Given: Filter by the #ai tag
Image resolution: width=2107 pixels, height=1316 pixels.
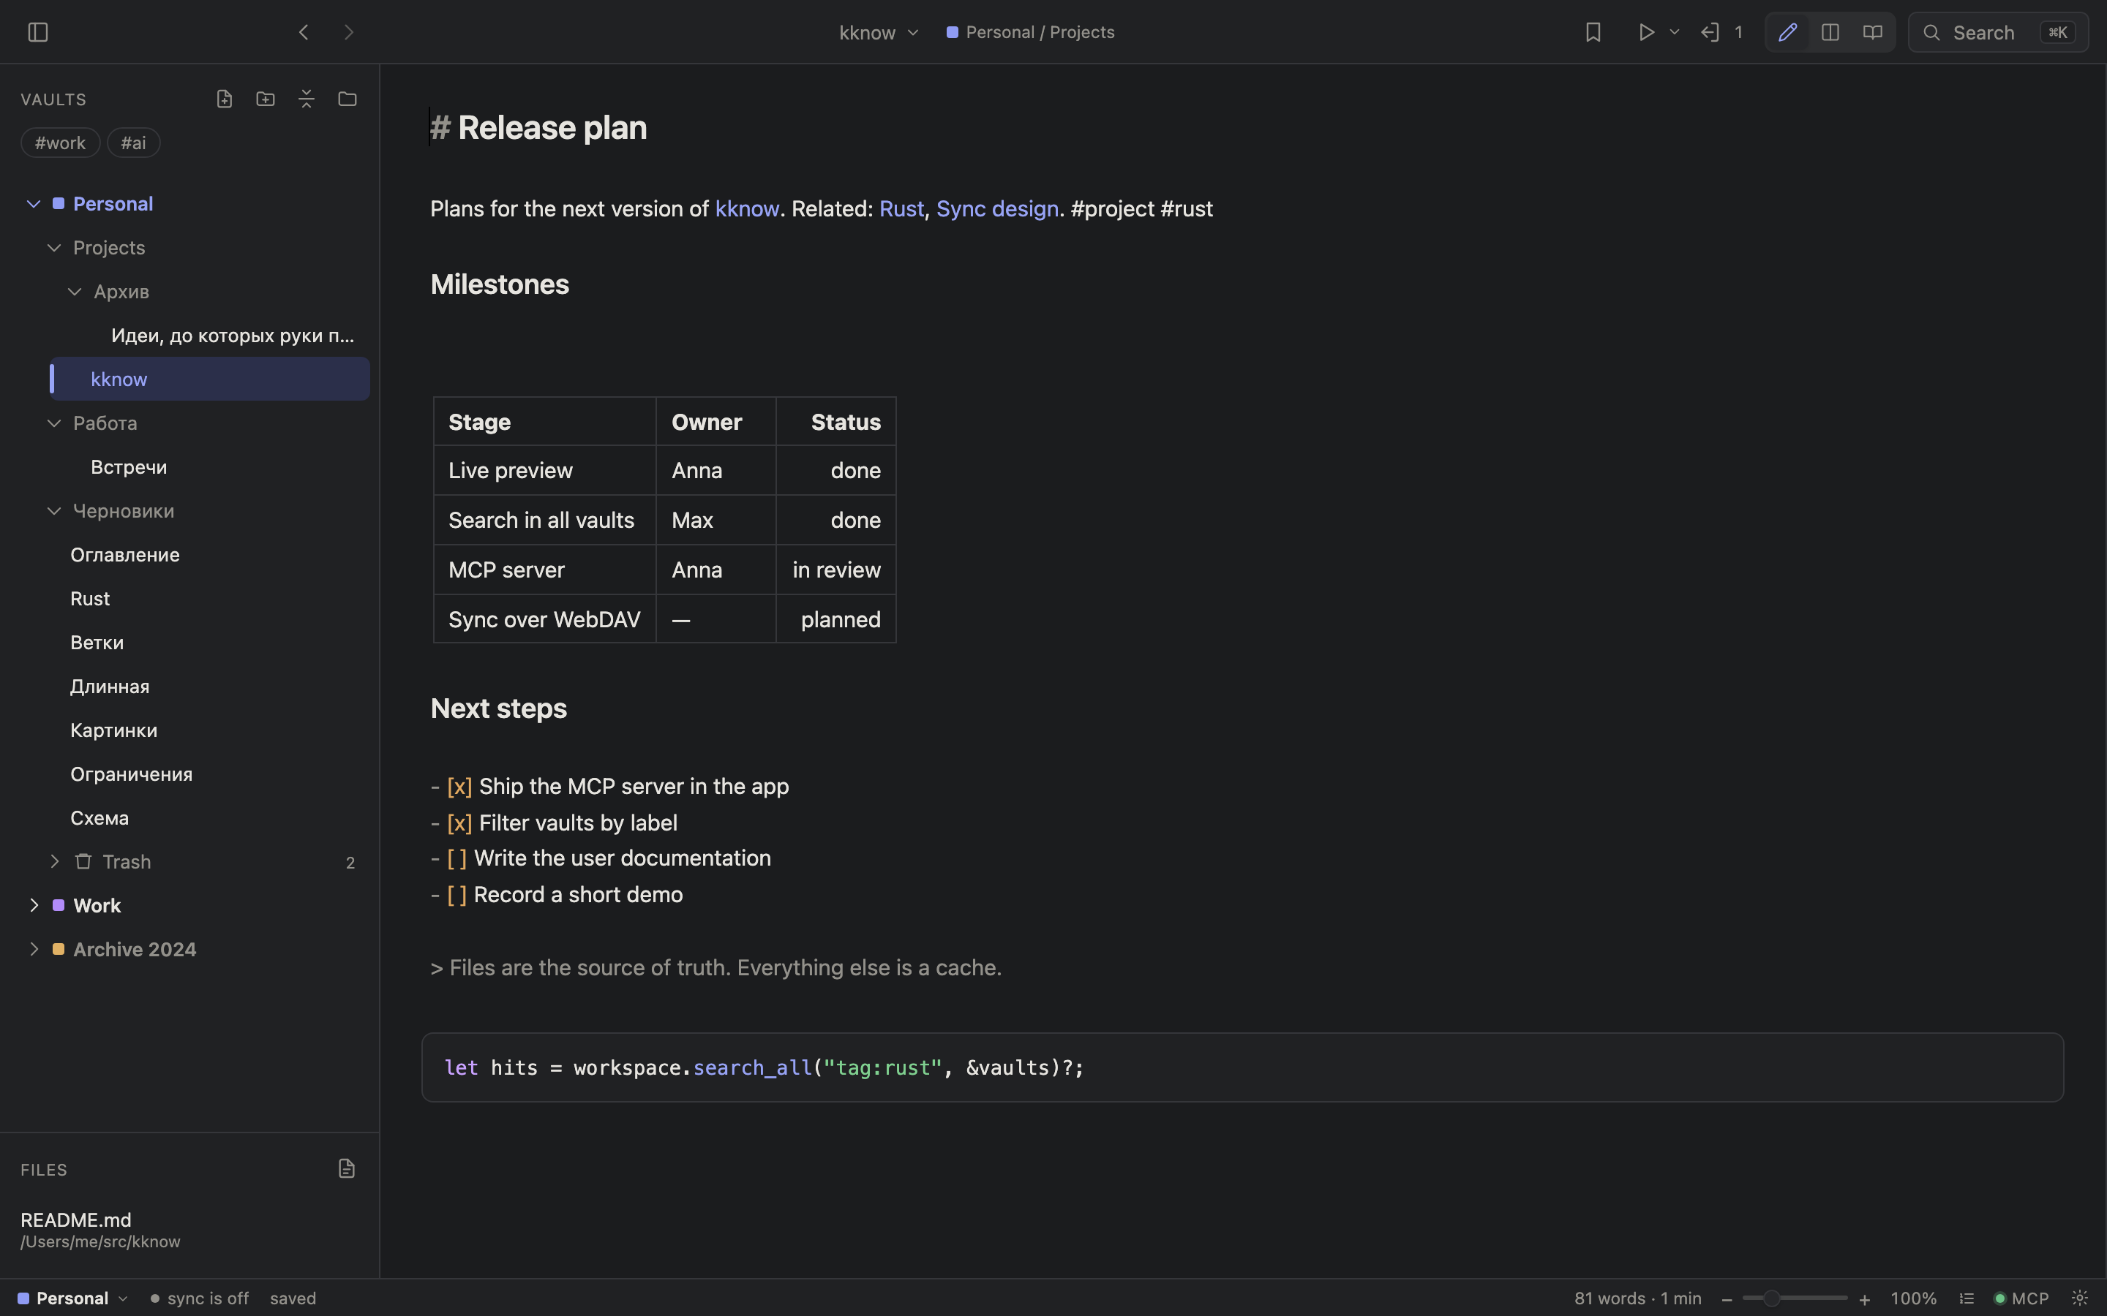Looking at the screenshot, I should click(133, 143).
